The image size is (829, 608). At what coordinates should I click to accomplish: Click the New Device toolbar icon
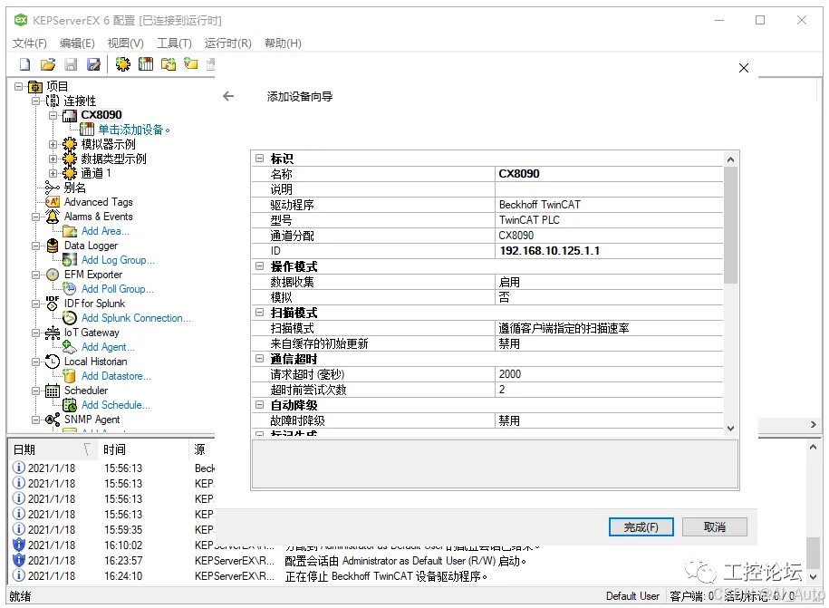[x=145, y=64]
